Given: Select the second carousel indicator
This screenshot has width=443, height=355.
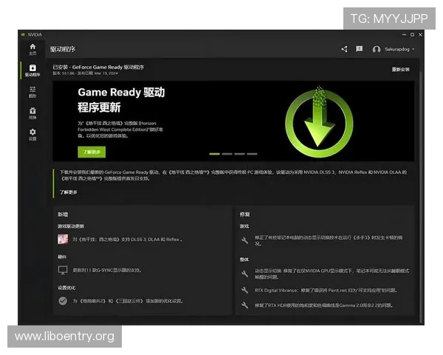Looking at the screenshot, I should click(227, 154).
